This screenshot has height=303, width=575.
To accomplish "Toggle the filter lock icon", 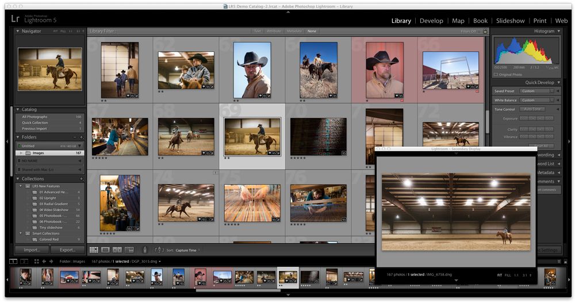I will pos(484,31).
